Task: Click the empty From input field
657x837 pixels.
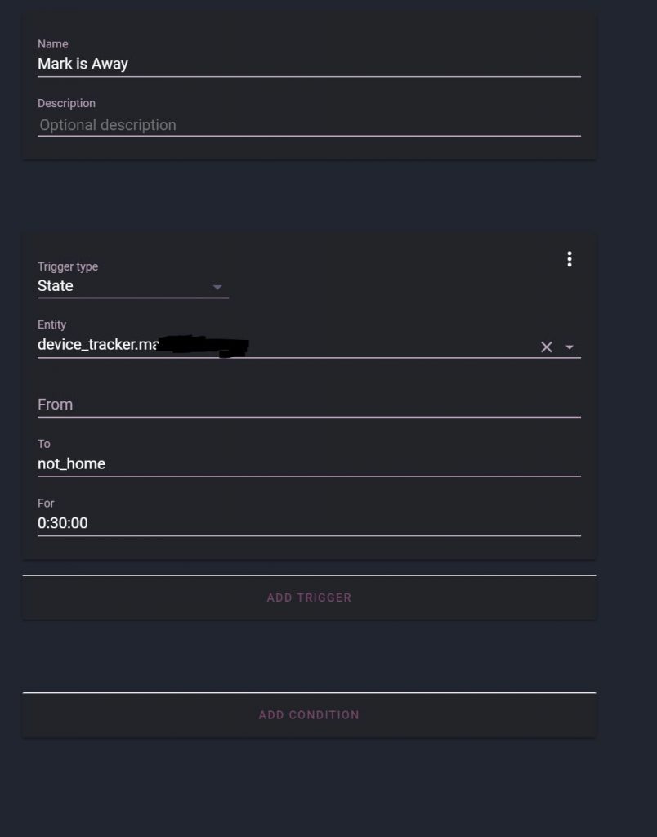Action: (309, 405)
